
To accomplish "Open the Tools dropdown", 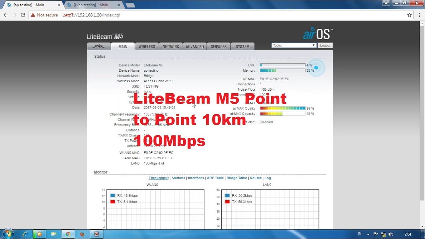I will click(x=294, y=45).
